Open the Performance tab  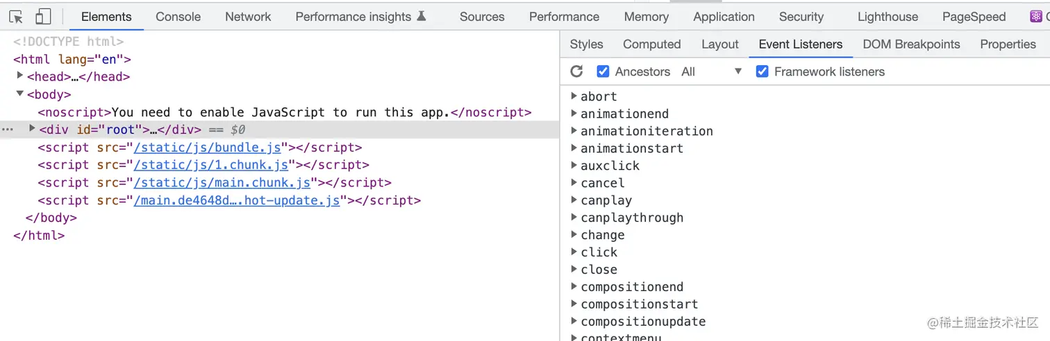[564, 17]
